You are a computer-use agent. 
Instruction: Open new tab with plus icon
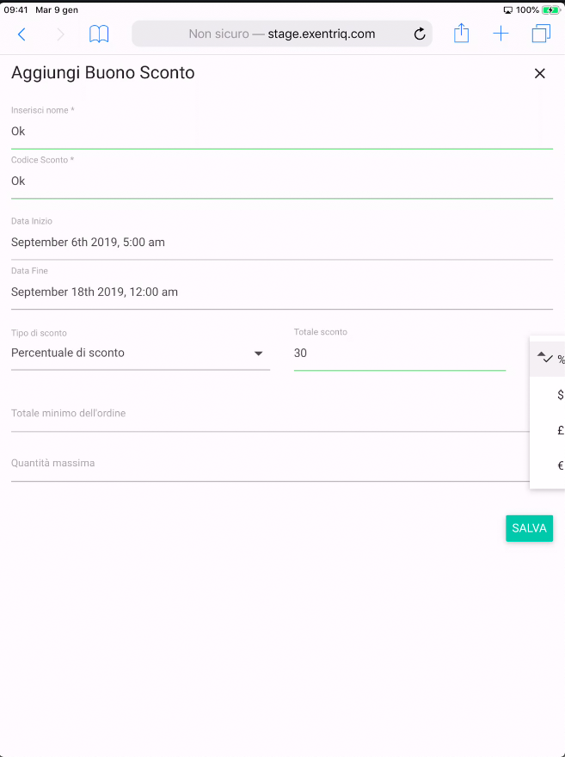point(501,34)
